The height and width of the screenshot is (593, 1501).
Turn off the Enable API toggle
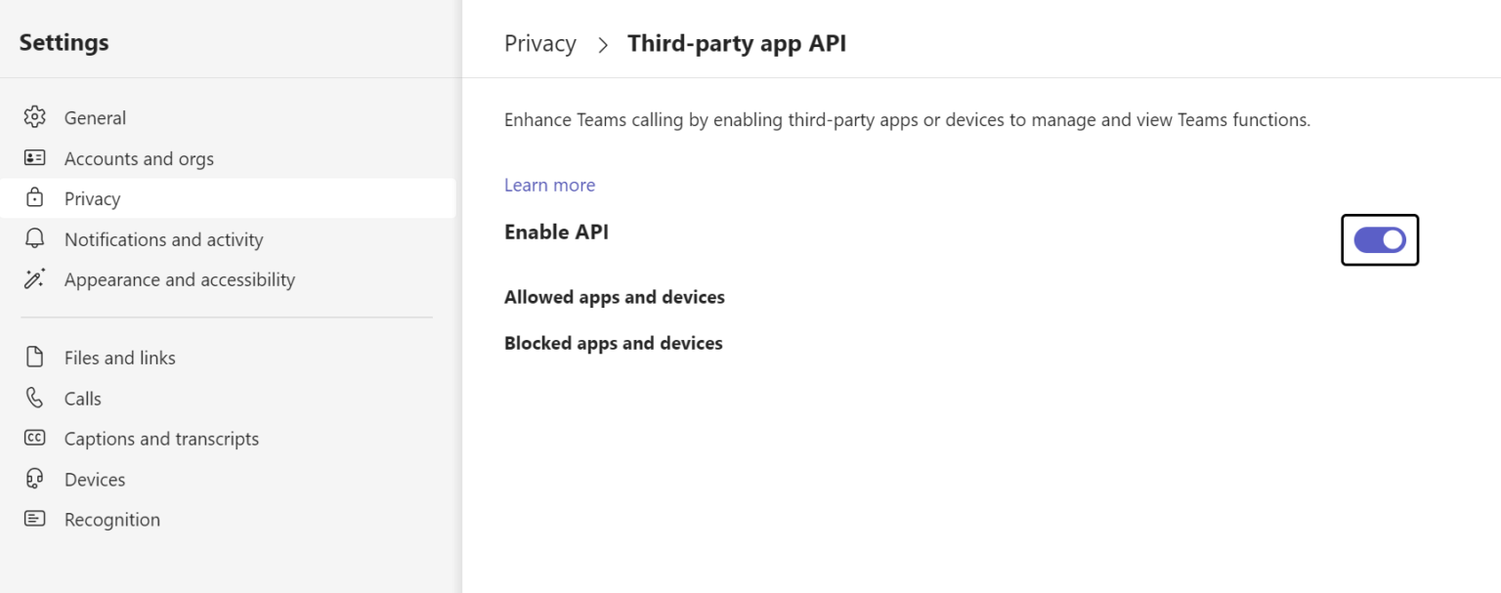point(1379,239)
